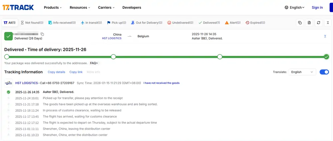
Task: Click the globe language icon
Action: (287, 7)
